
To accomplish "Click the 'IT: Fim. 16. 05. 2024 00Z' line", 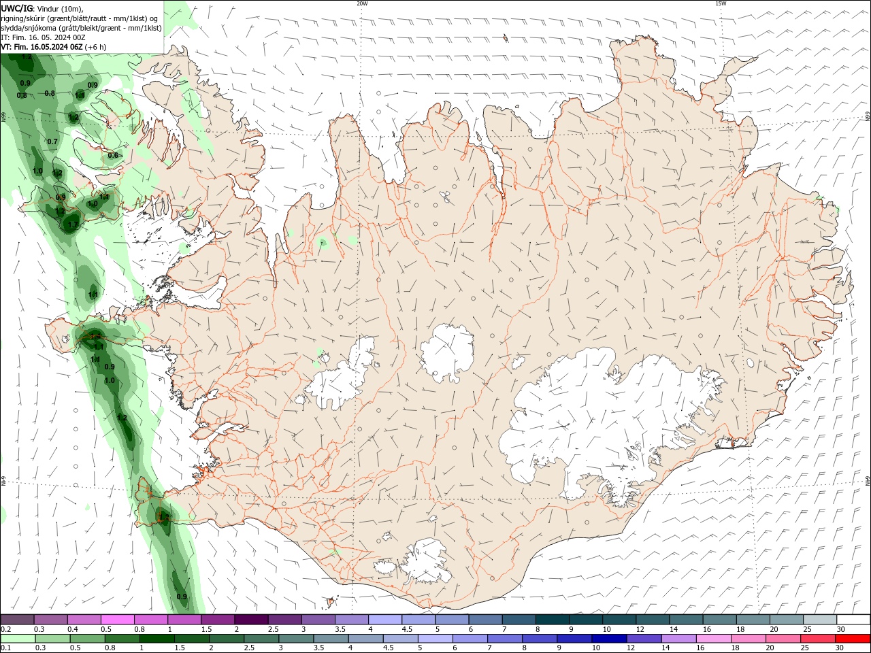I will tap(43, 37).
